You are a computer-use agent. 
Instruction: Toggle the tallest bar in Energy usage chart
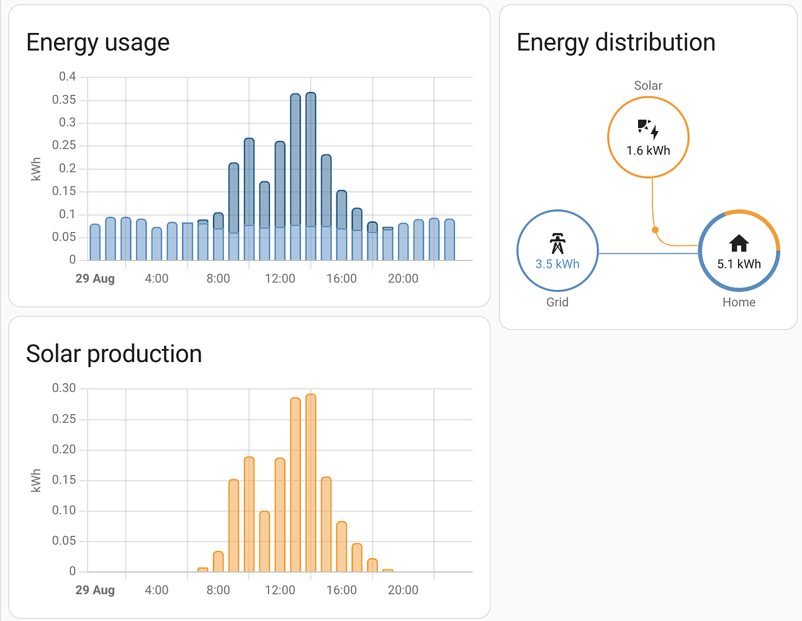tap(310, 174)
